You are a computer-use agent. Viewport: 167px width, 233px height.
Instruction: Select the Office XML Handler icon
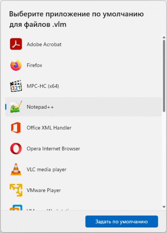point(16,127)
